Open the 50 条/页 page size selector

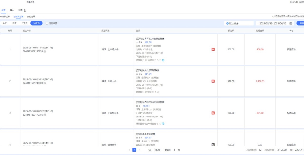point(149,150)
